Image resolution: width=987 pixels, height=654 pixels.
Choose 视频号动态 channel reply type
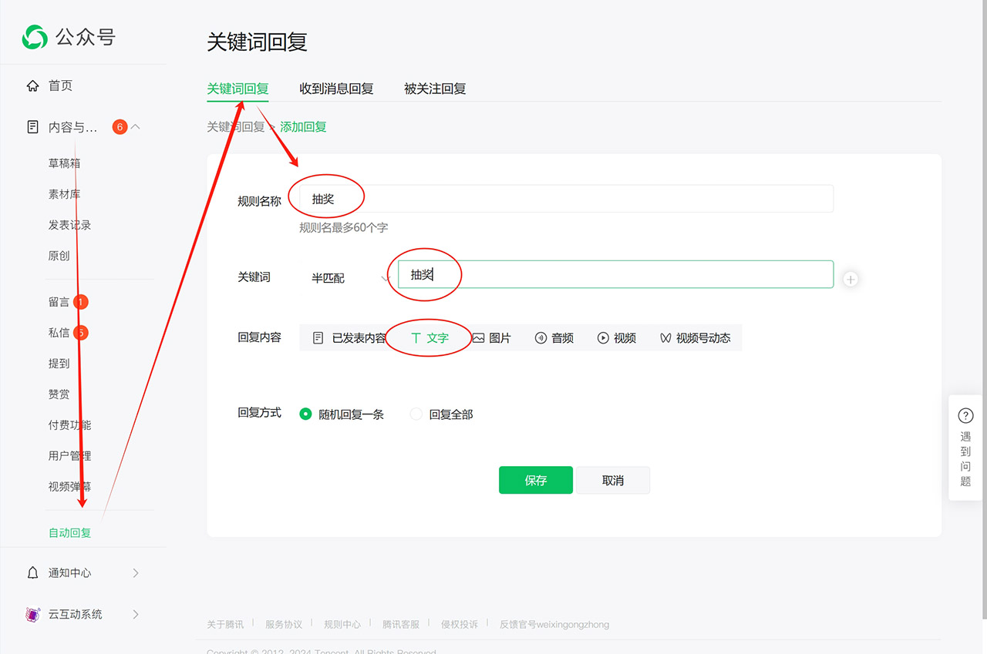click(x=695, y=337)
